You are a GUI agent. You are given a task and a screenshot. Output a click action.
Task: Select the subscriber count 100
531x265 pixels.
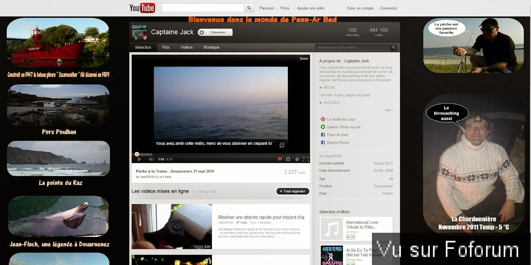pos(352,30)
